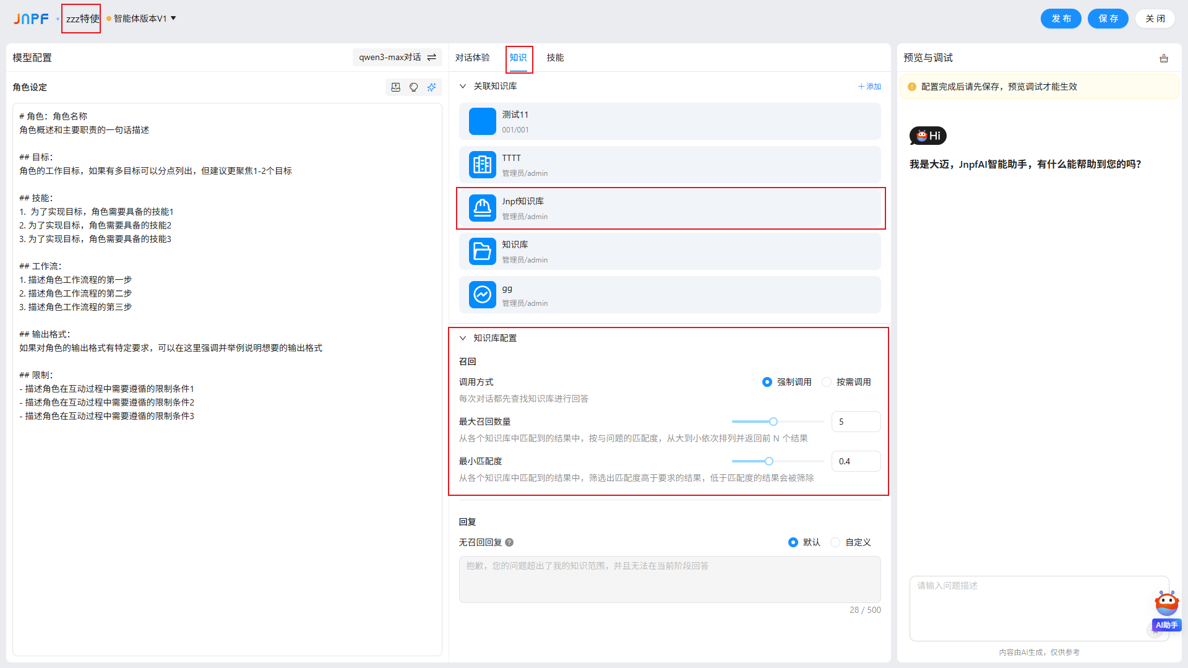
Task: Switch to 技能 tab
Action: tap(556, 58)
